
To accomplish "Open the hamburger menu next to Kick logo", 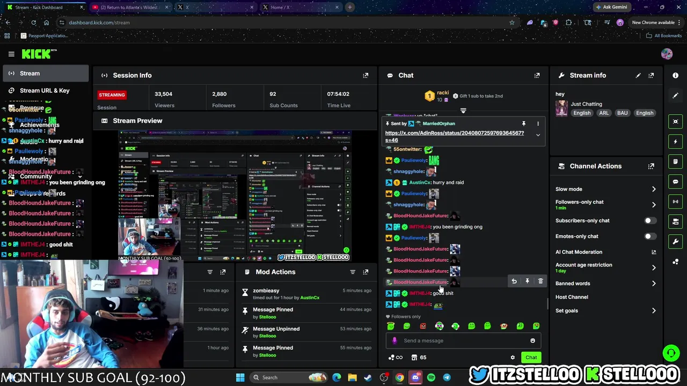I will pyautogui.click(x=11, y=54).
